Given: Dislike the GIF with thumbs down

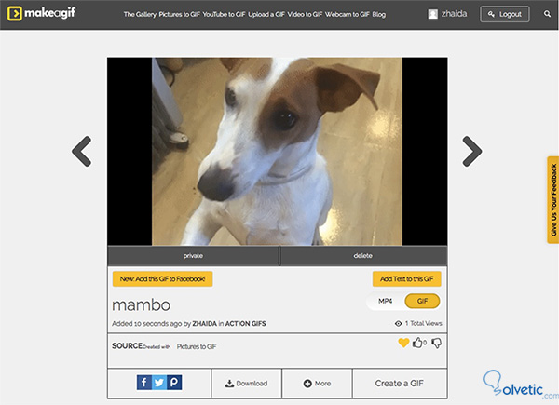Looking at the screenshot, I should coord(436,343).
